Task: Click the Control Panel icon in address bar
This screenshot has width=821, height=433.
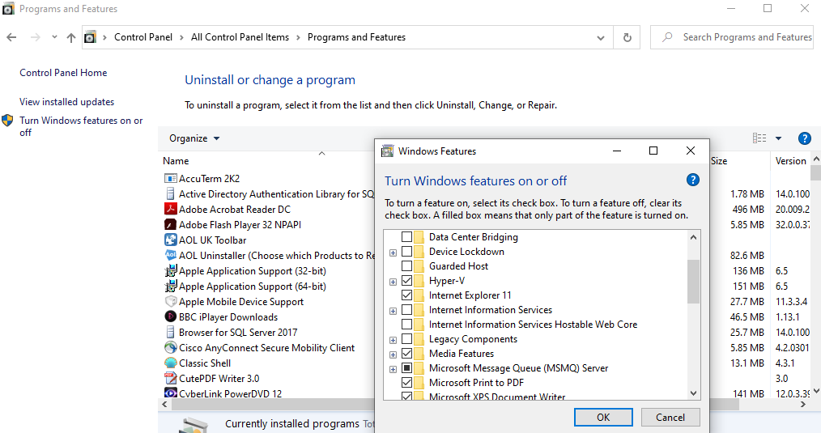Action: (x=91, y=37)
